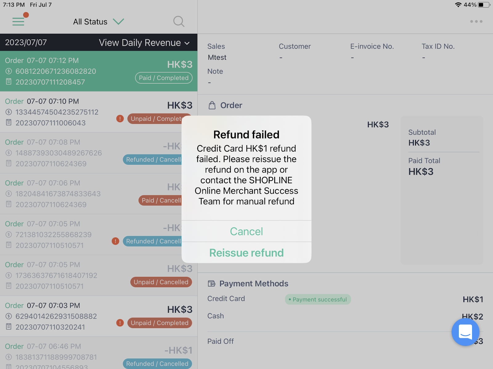Open order 07-07 07:12 PM
Screen dimensions: 493x369
coord(99,71)
